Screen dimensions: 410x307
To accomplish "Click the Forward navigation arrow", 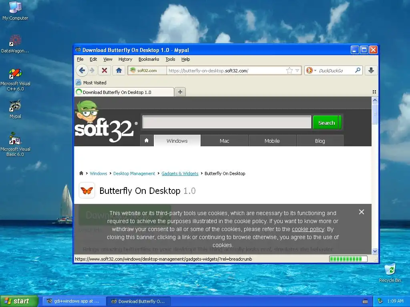I will [x=92, y=70].
